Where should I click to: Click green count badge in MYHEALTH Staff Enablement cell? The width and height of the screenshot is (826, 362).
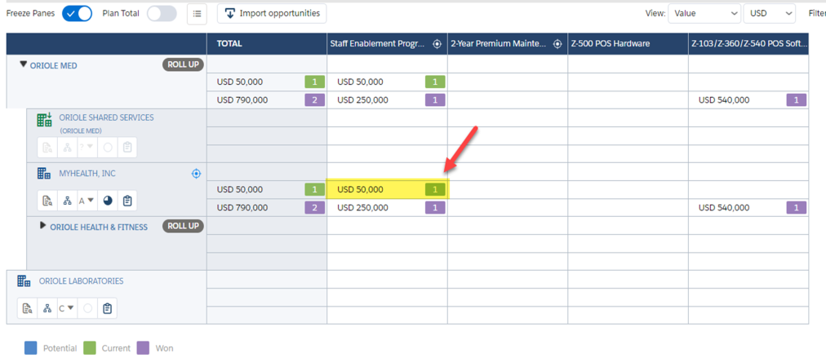435,189
